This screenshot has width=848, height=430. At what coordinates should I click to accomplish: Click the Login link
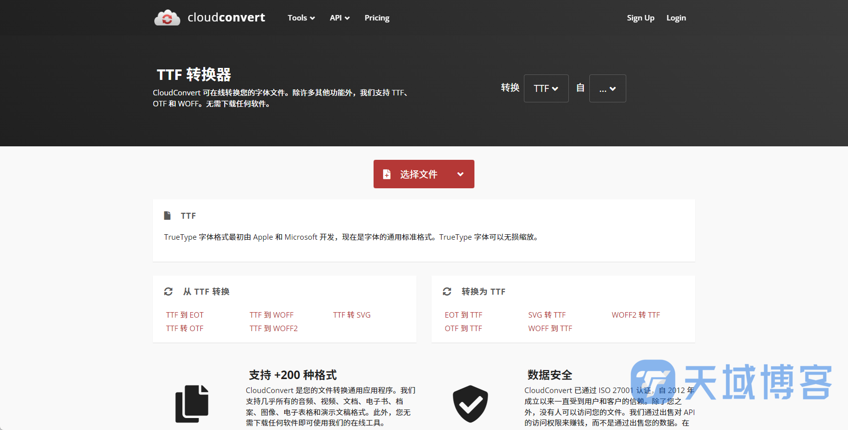pyautogui.click(x=676, y=18)
